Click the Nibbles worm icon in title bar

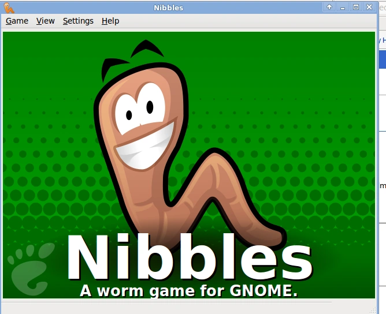(9, 8)
